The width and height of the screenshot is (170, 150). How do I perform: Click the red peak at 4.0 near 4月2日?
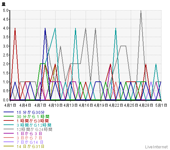(x=15, y=29)
